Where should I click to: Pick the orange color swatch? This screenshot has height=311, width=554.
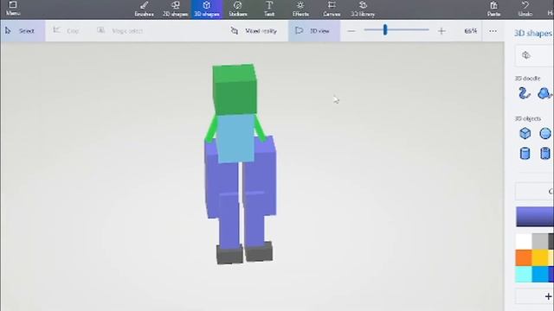coord(524,257)
